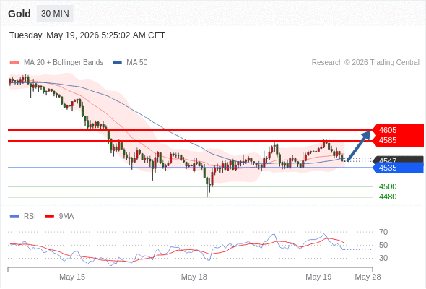
Task: Click the pink MA 20 legend swatch
Action: [x=14, y=63]
